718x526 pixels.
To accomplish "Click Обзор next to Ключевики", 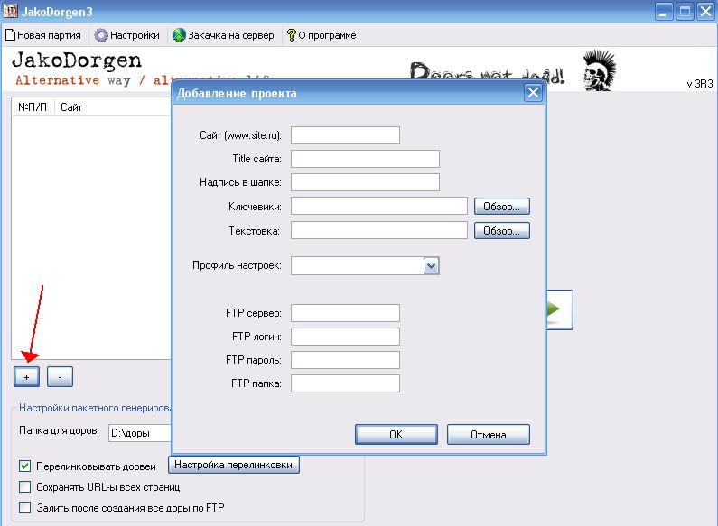I will [502, 207].
